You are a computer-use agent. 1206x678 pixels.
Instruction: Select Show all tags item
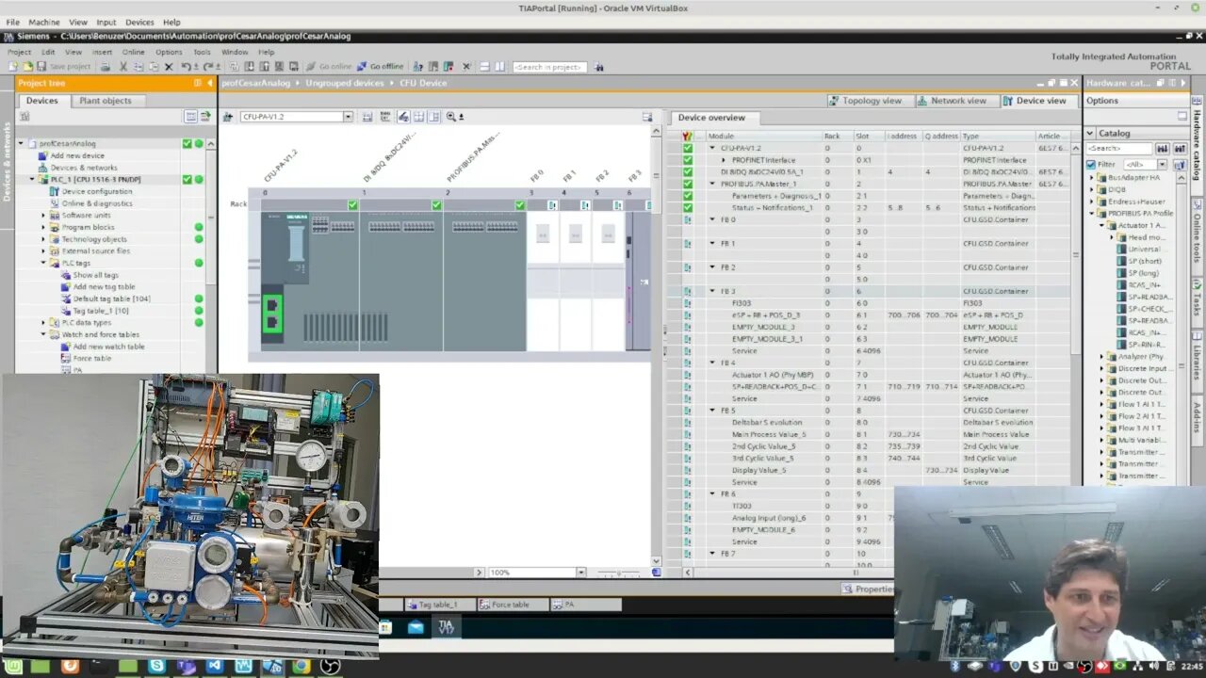pyautogui.click(x=95, y=275)
